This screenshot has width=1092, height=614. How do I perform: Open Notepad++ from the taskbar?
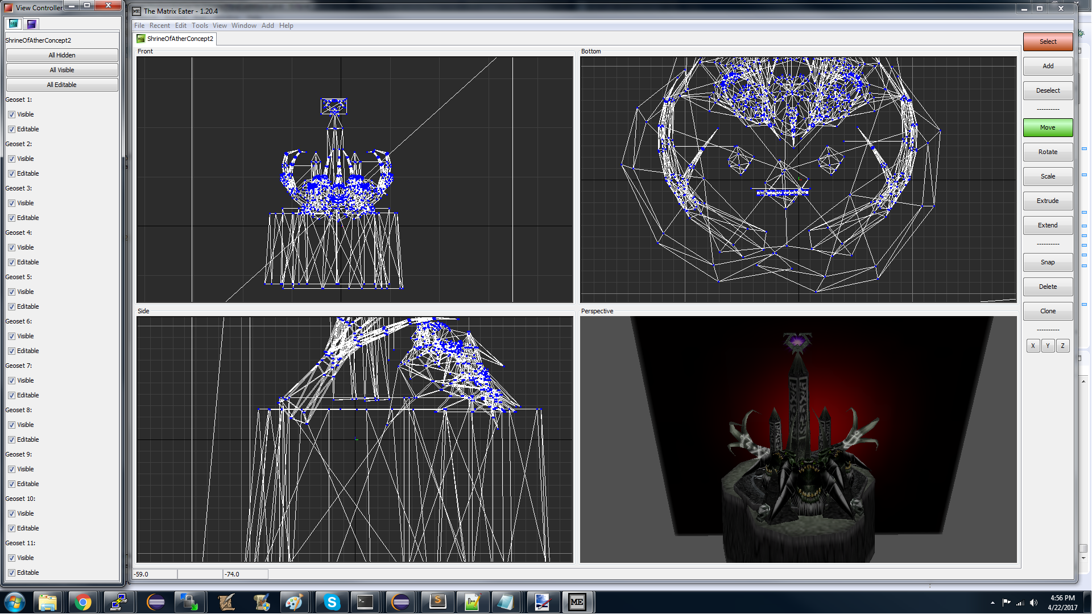(x=472, y=602)
